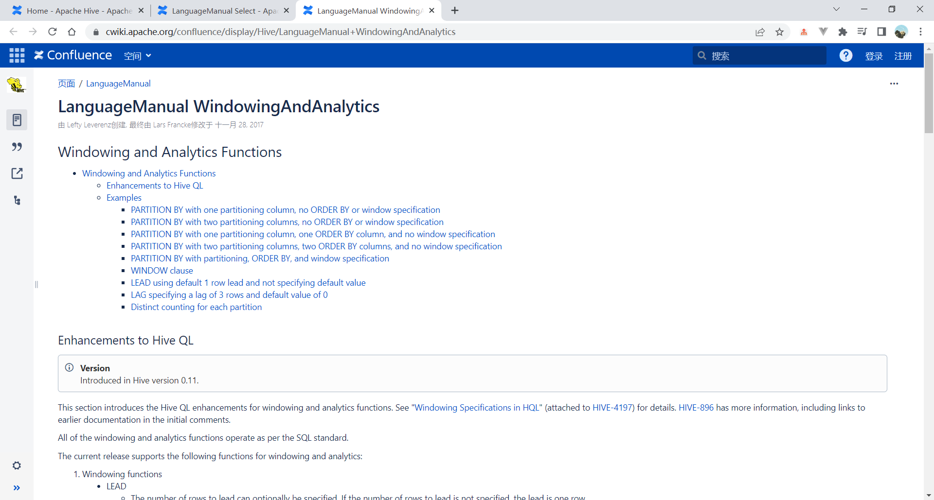
Task: Open the Blog quote sidebar icon
Action: [x=17, y=147]
